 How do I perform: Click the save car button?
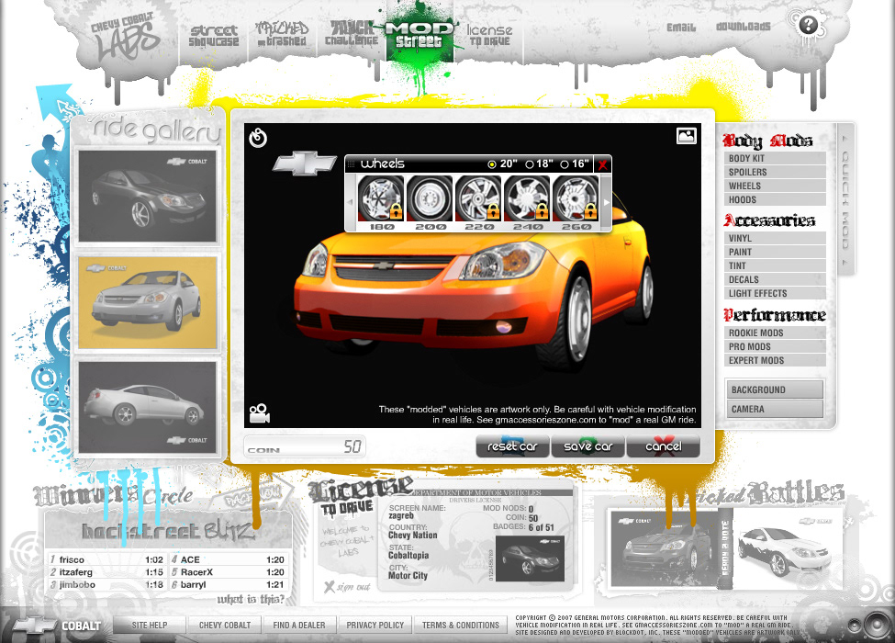coord(587,446)
